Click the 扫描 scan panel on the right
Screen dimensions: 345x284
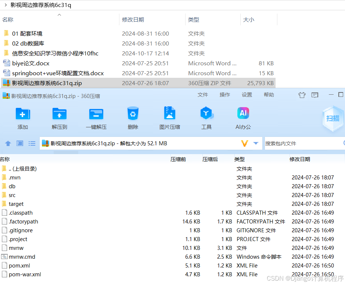(x=333, y=119)
